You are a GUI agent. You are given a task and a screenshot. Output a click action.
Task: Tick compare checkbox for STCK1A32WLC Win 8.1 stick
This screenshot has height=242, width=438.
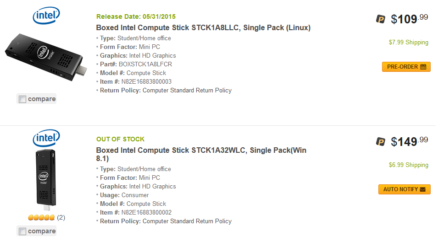(x=22, y=231)
